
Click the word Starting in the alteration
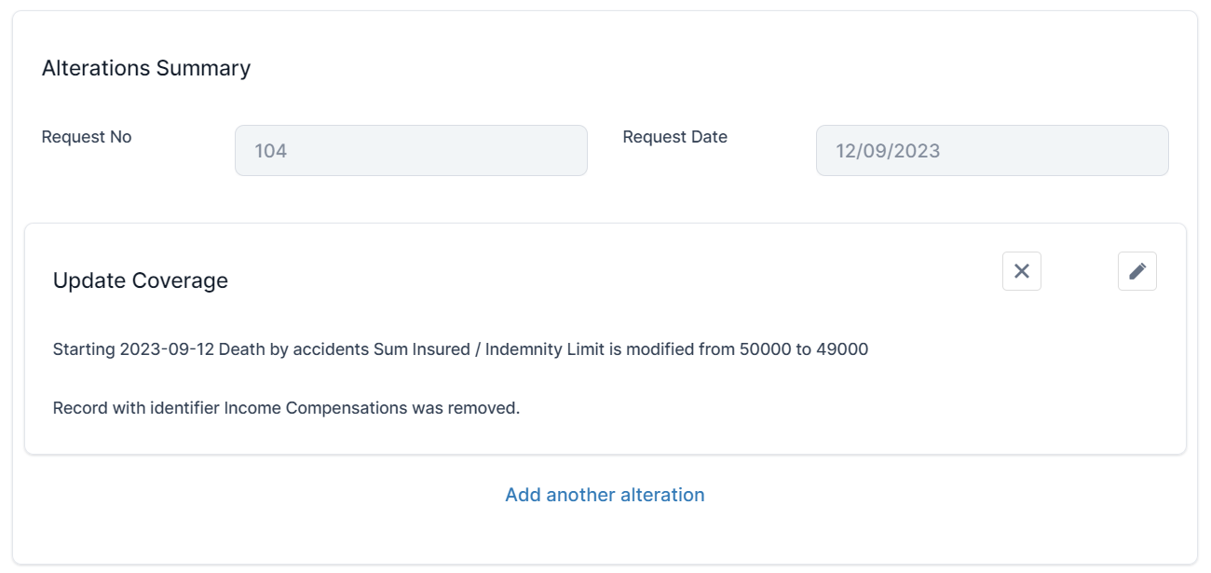[x=84, y=349]
